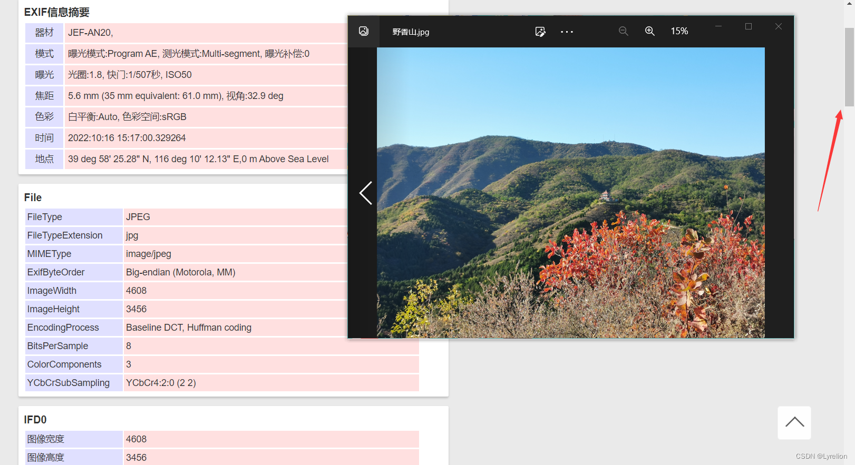
Task: Click the page vertical scrollbar thumb
Action: (849, 67)
